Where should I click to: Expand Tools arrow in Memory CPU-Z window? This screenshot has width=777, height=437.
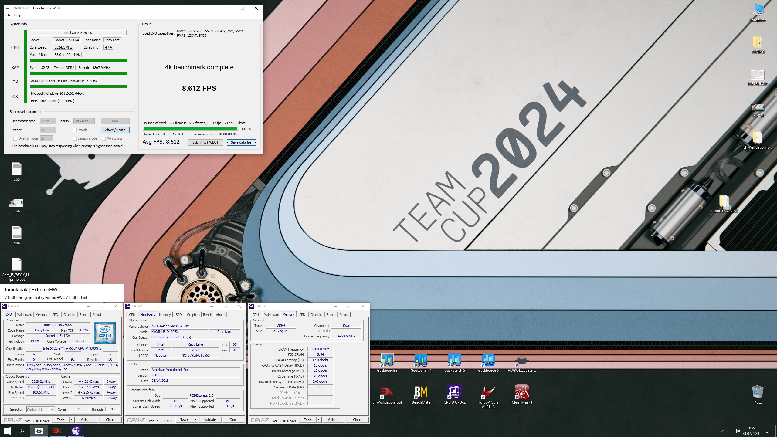tap(319, 420)
